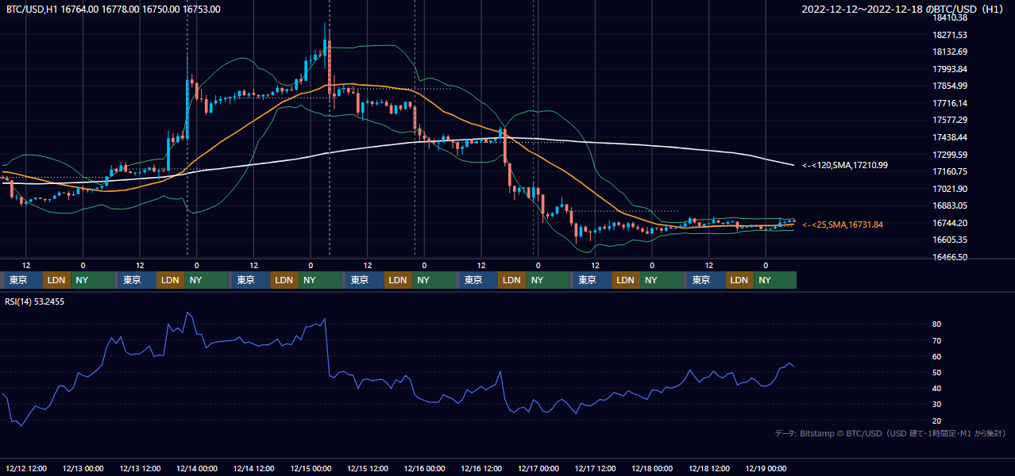The width and height of the screenshot is (1015, 476).
Task: Select price level 16605.35 on axis
Action: click(x=951, y=240)
